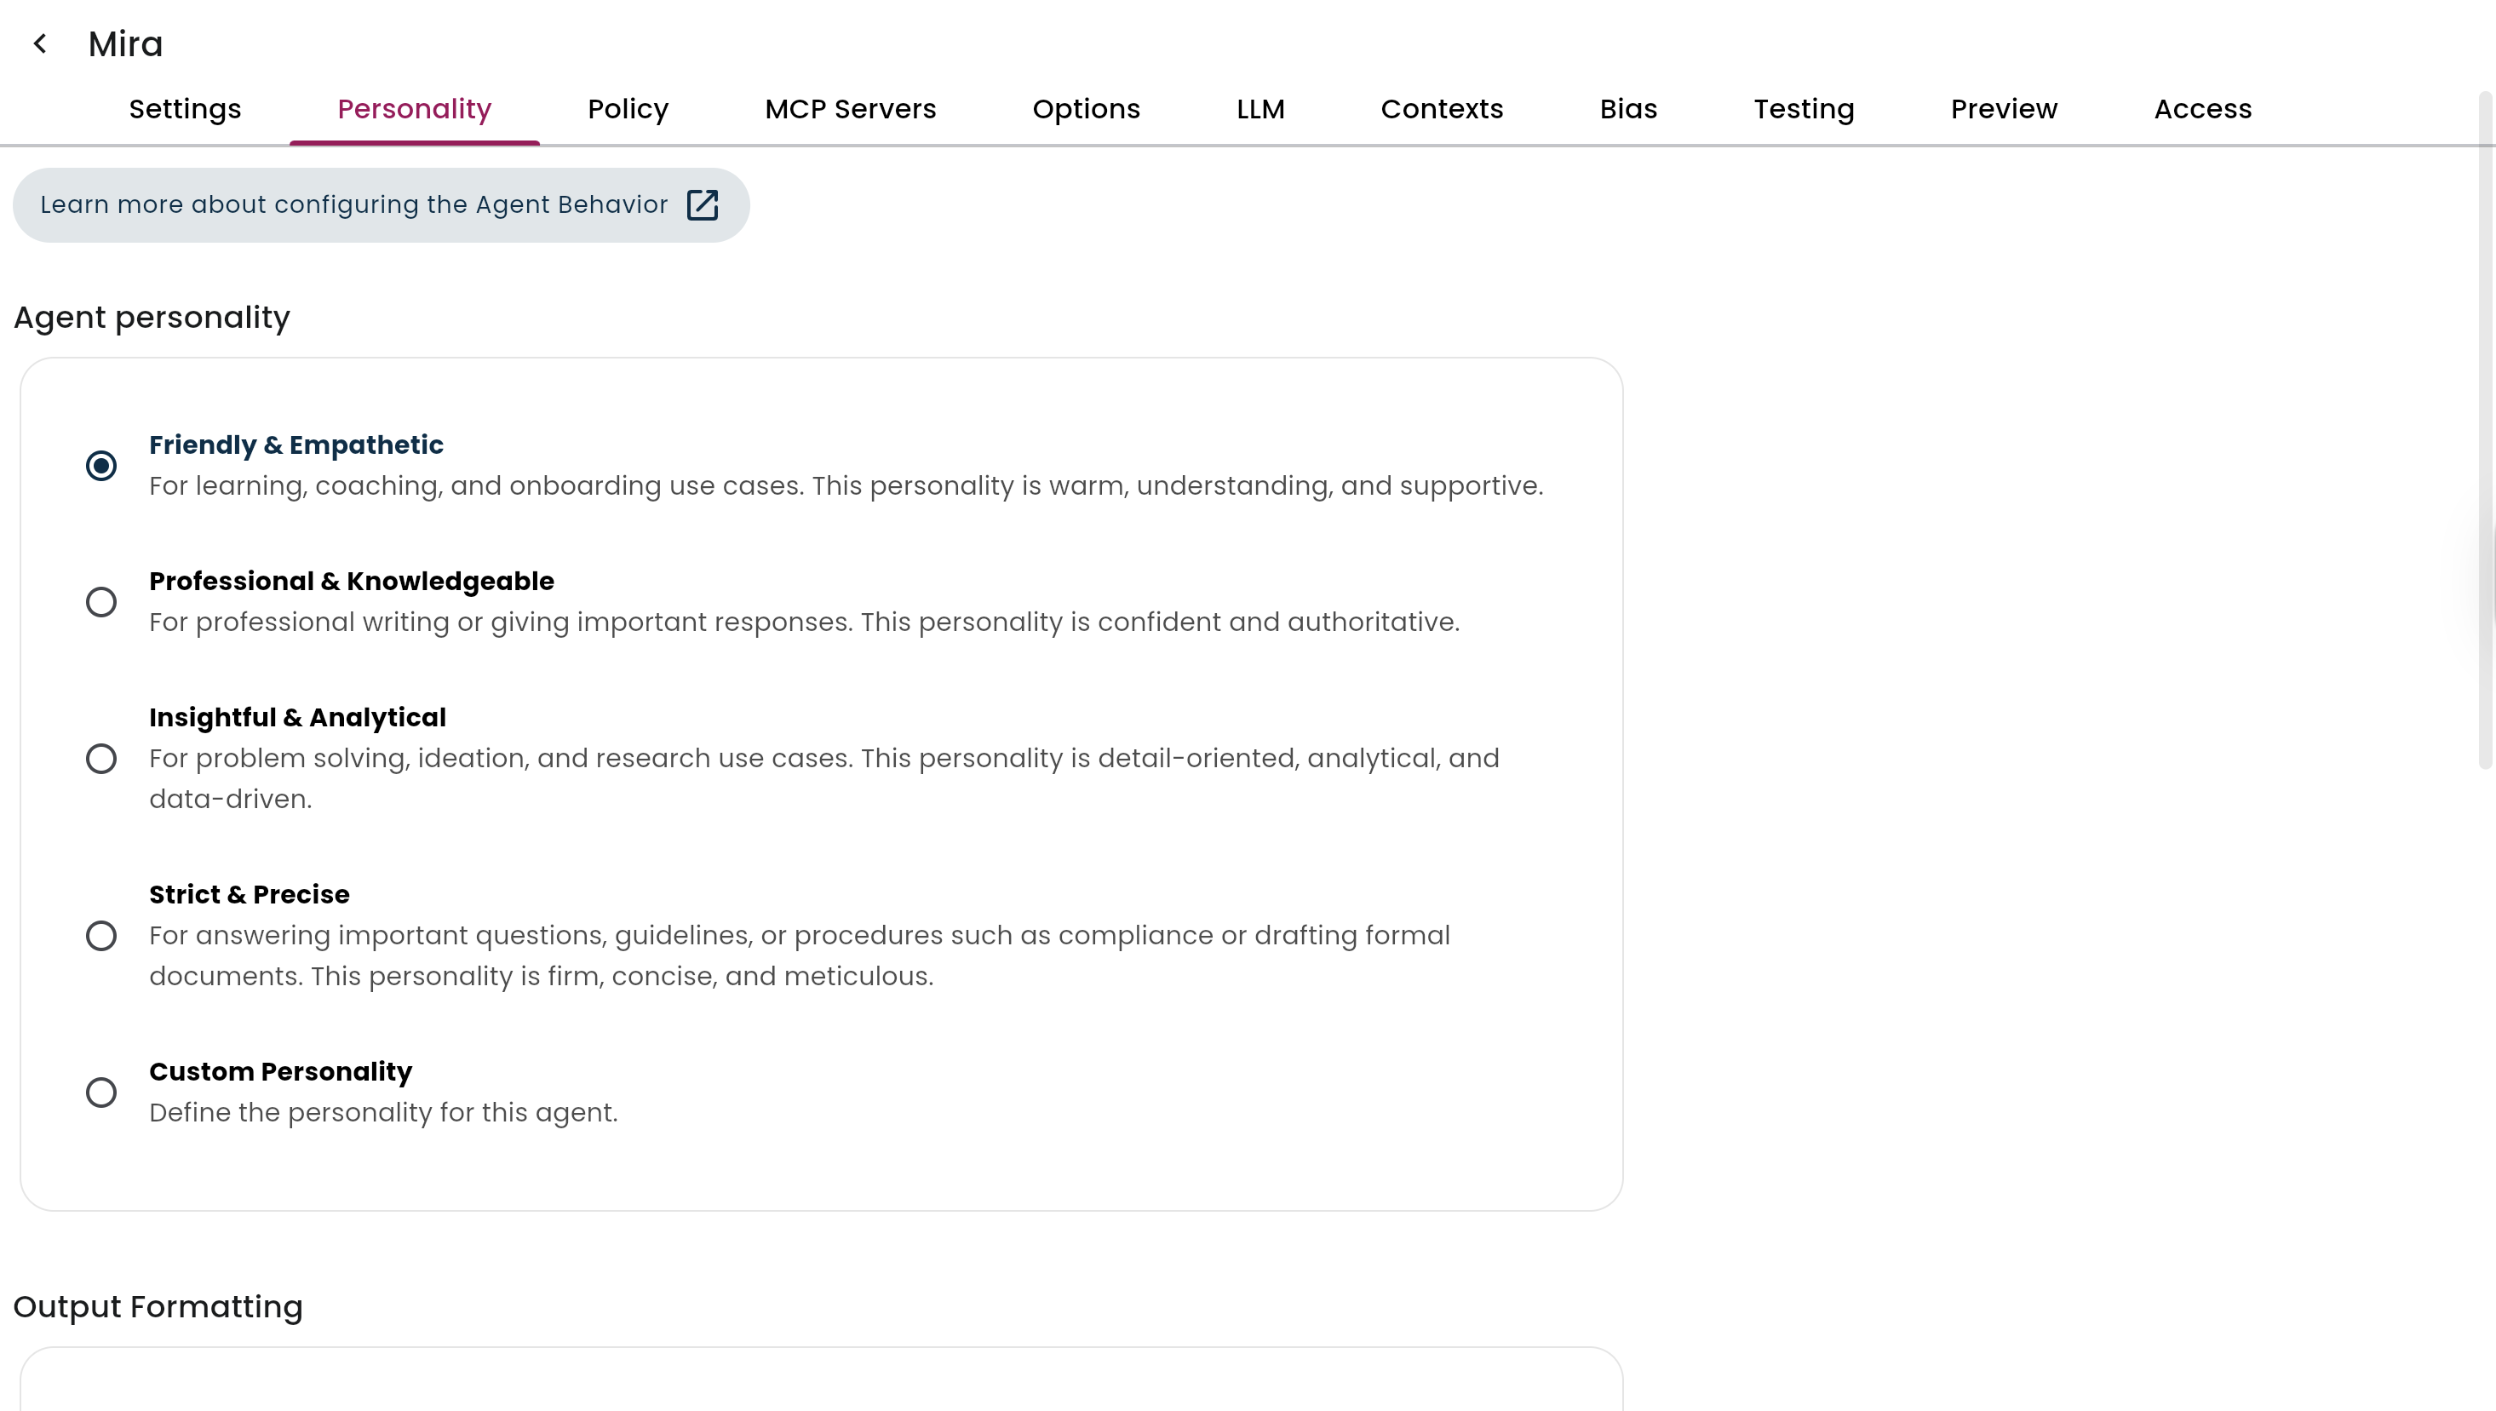Switch to the Contexts tab

click(1442, 110)
